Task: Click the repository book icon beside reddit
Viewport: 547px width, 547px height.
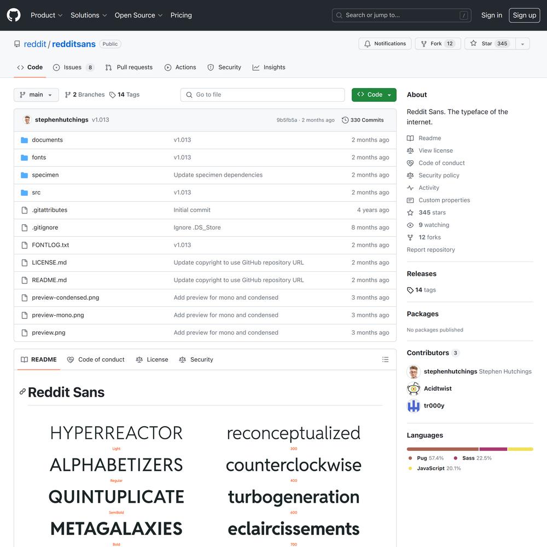Action: click(17, 44)
